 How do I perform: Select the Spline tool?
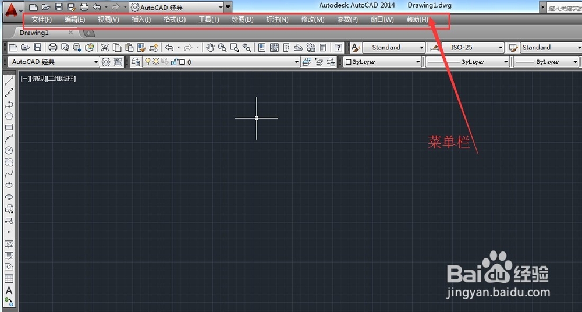(x=9, y=173)
